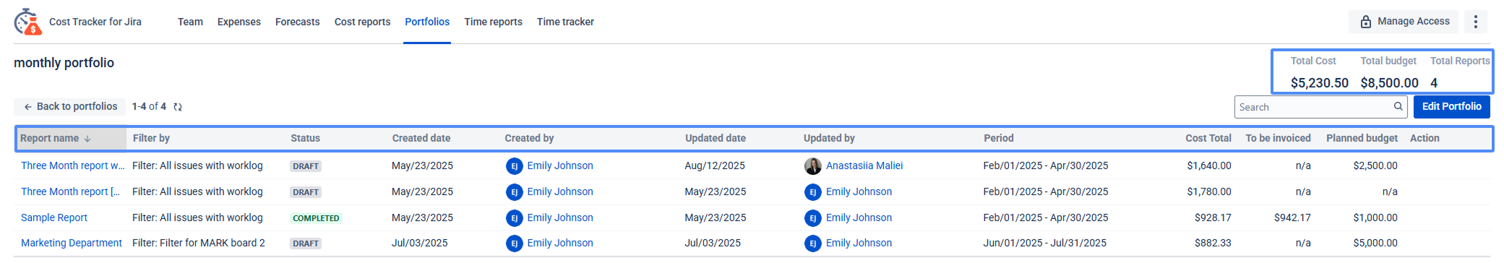This screenshot has height=263, width=1504.
Task: Click the $942.17 to be invoiced value
Action: (x=1292, y=218)
